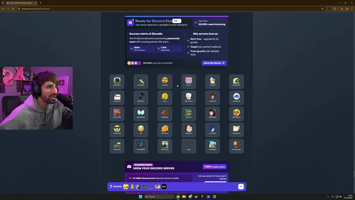Open browser extensions puzzle icon
The height and width of the screenshot is (200, 355).
[x=334, y=9]
